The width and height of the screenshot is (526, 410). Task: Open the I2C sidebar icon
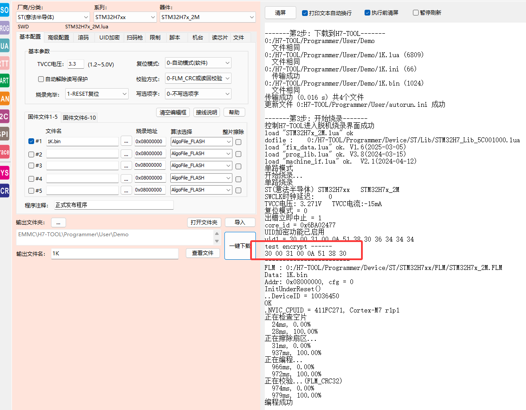click(x=4, y=116)
